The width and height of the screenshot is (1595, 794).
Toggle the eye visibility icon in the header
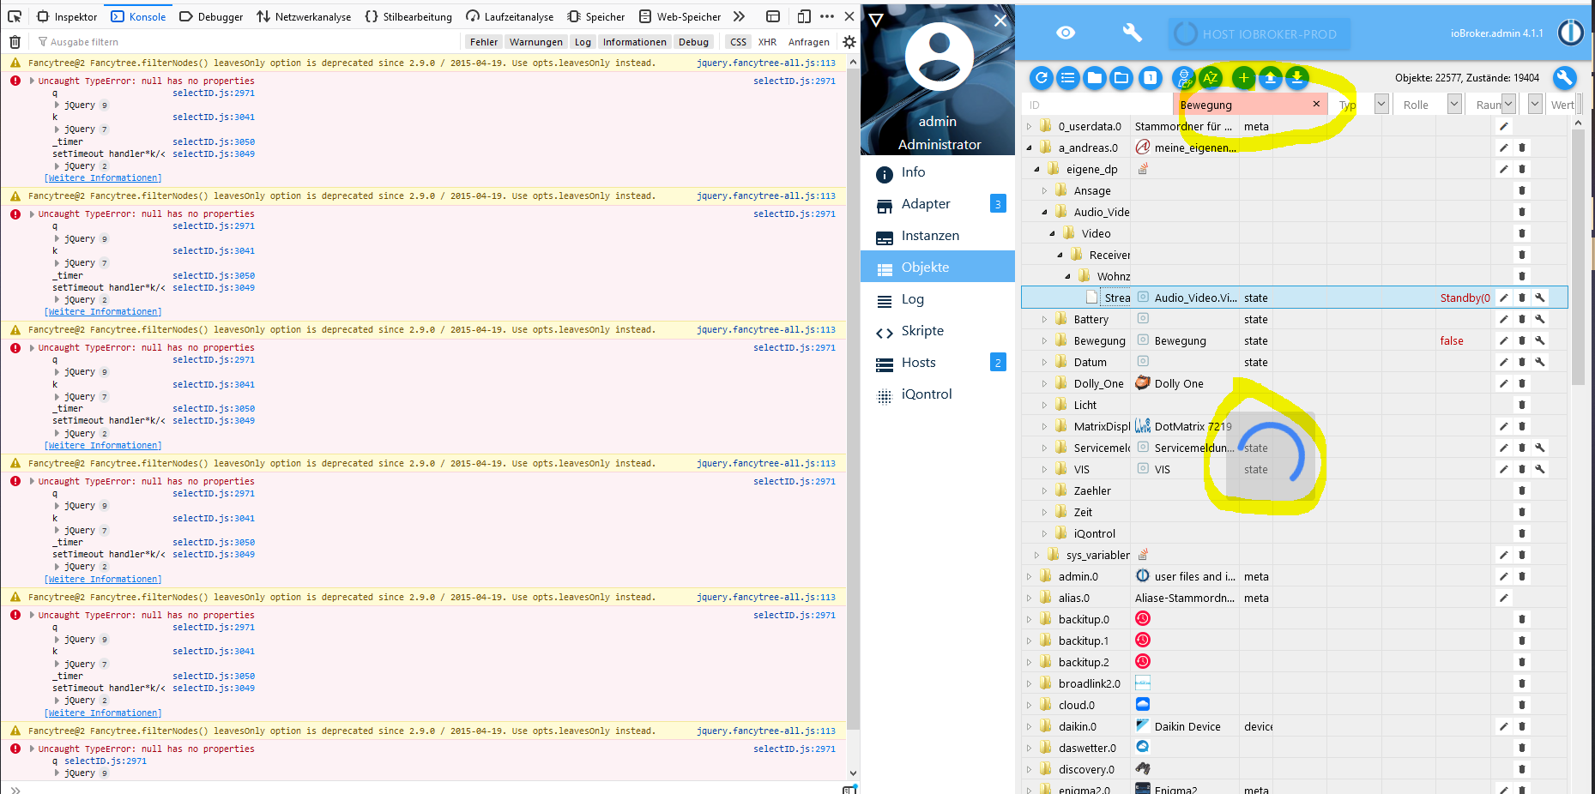[1066, 33]
